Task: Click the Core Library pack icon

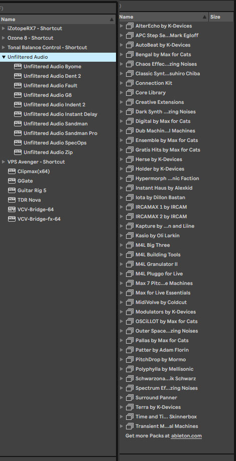Action: click(x=130, y=93)
